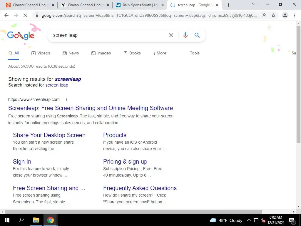Open the taskbar clock 6:02 AM
Image resolution: width=301 pixels, height=226 pixels.
(x=276, y=220)
